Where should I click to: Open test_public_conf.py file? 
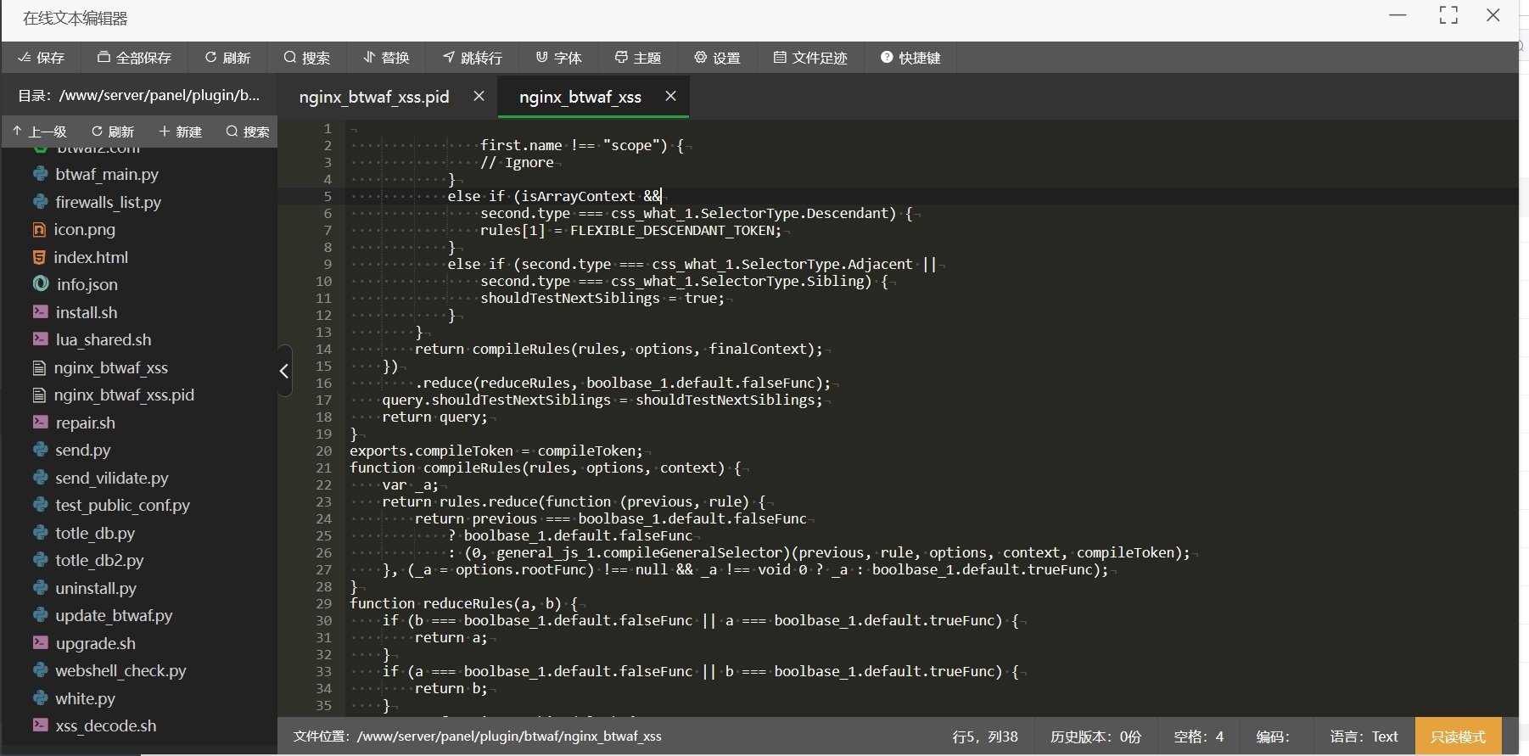pos(122,505)
